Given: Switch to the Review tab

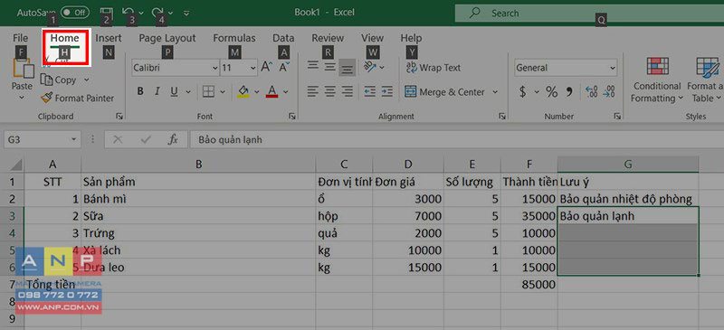Looking at the screenshot, I should point(328,38).
